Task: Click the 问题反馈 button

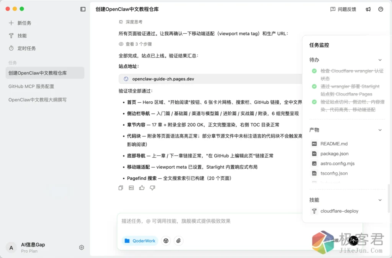Action: click(x=343, y=9)
